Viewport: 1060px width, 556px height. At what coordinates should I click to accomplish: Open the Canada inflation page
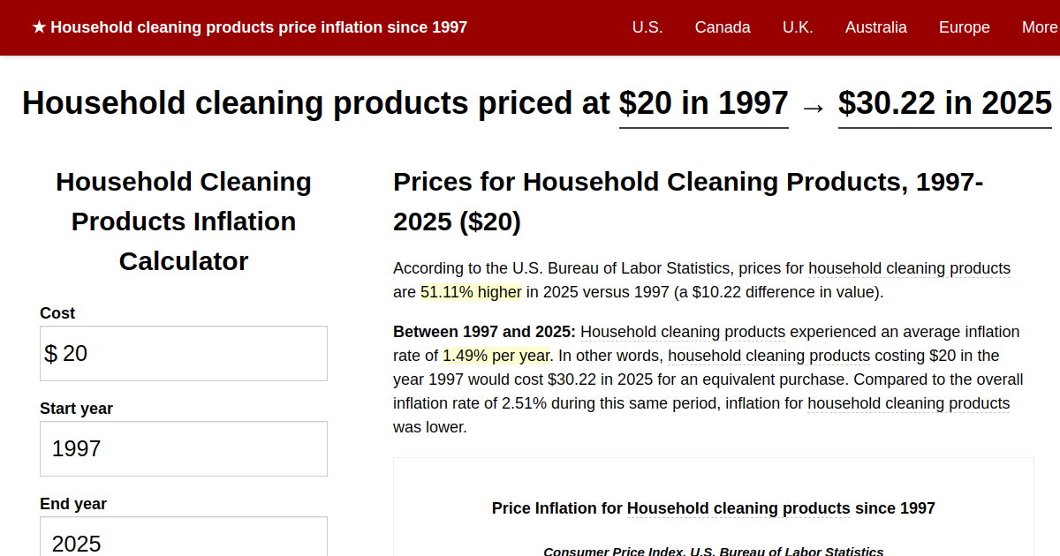click(723, 27)
